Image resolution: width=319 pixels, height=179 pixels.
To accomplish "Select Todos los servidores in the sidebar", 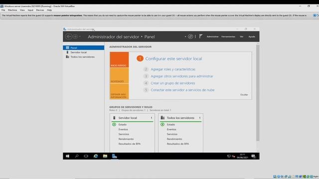I will (x=83, y=57).
